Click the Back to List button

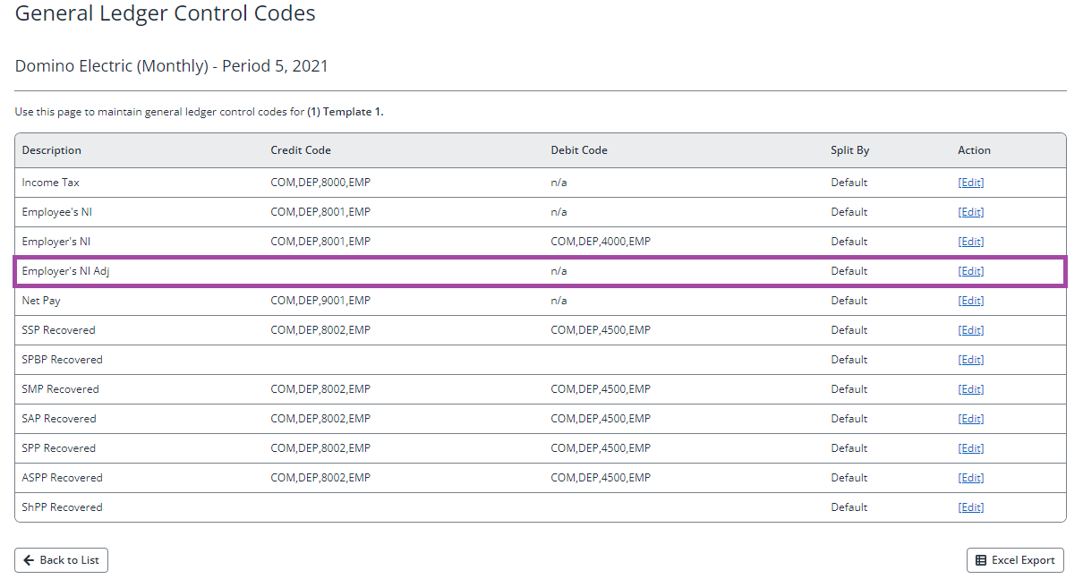61,559
